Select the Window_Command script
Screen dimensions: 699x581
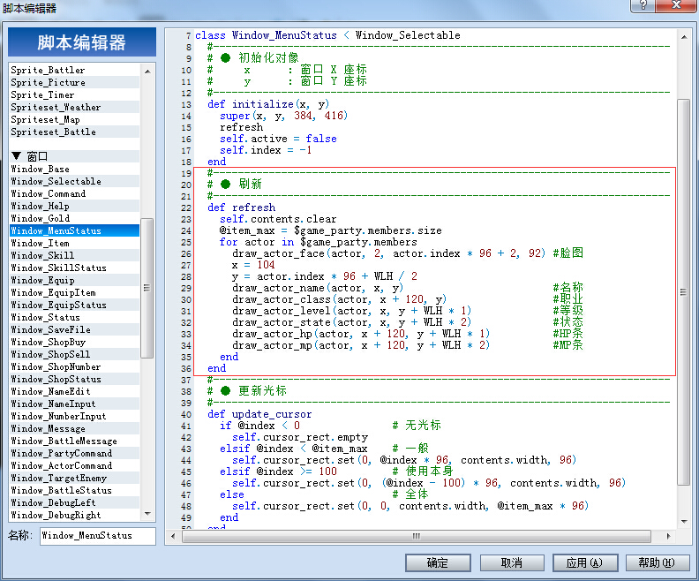click(x=74, y=193)
